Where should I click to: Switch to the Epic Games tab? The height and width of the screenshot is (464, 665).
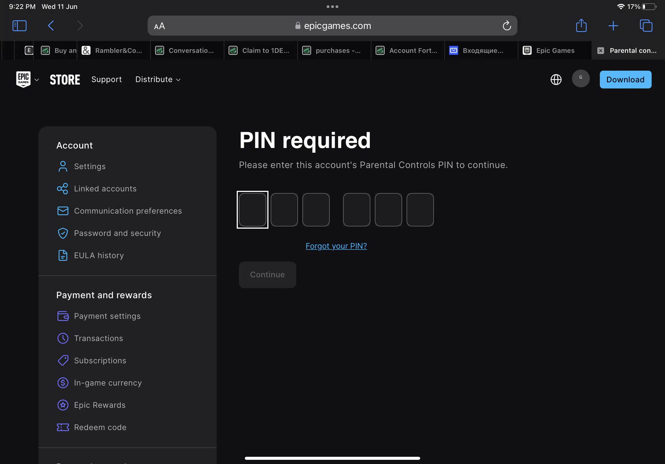tap(555, 50)
